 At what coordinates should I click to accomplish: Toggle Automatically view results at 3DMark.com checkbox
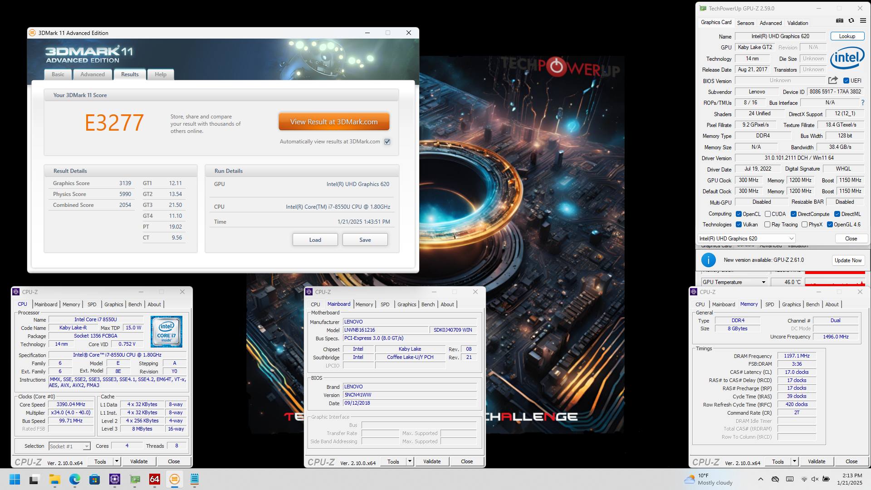click(387, 142)
